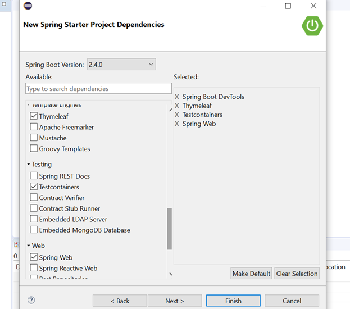Click the available list scrollbar thumb
The image size is (350, 309).
point(170,229)
